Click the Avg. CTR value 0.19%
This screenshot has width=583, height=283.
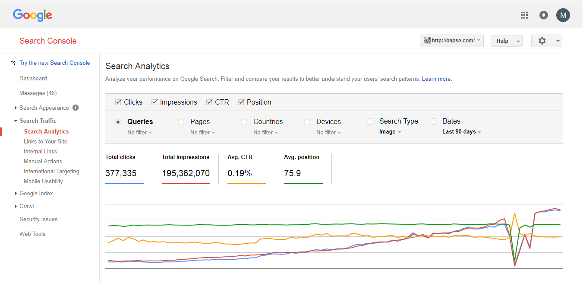pyautogui.click(x=240, y=174)
